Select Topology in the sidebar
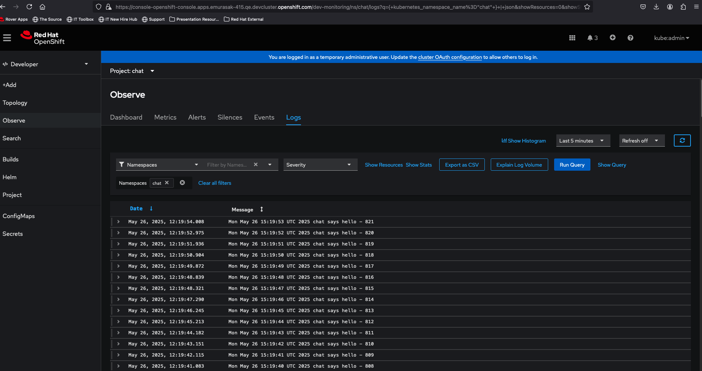Viewport: 702px width, 371px height. coord(15,103)
